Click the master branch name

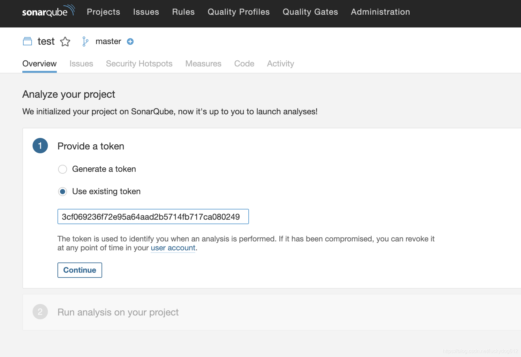pyautogui.click(x=108, y=42)
